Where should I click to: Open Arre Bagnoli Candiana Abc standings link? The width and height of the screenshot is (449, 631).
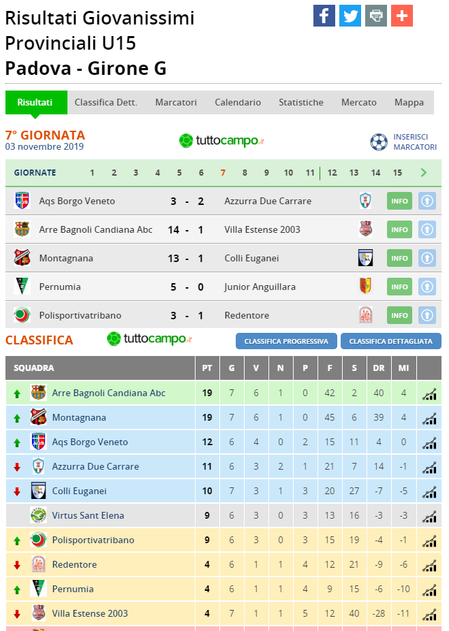[109, 393]
